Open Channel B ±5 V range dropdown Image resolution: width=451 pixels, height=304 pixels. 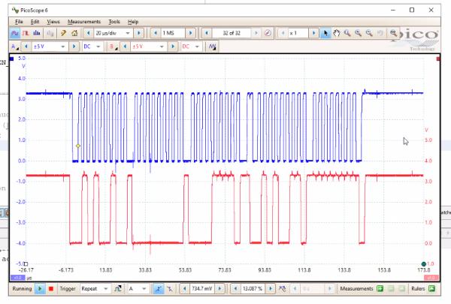coord(162,47)
